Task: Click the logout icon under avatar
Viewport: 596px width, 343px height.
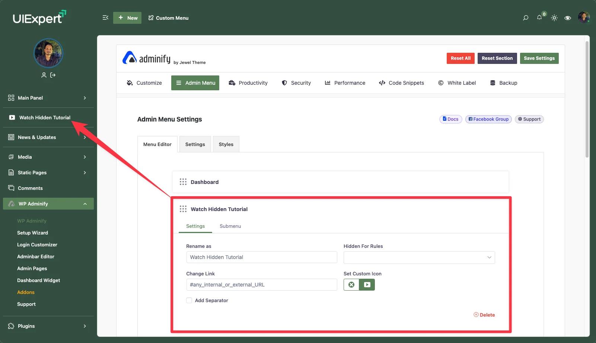Action: click(x=53, y=75)
